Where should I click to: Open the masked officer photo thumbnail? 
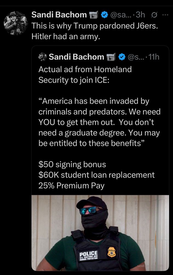100,233
